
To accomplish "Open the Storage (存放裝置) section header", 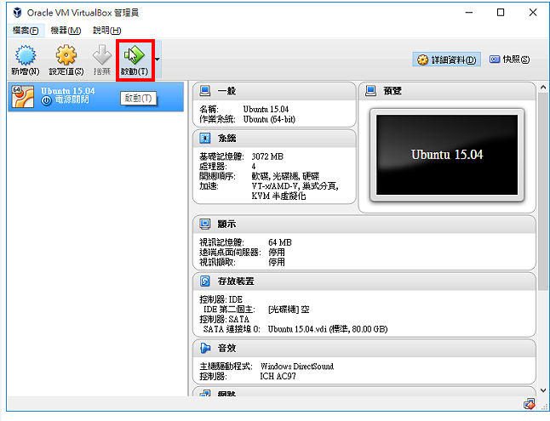I will pyautogui.click(x=364, y=282).
